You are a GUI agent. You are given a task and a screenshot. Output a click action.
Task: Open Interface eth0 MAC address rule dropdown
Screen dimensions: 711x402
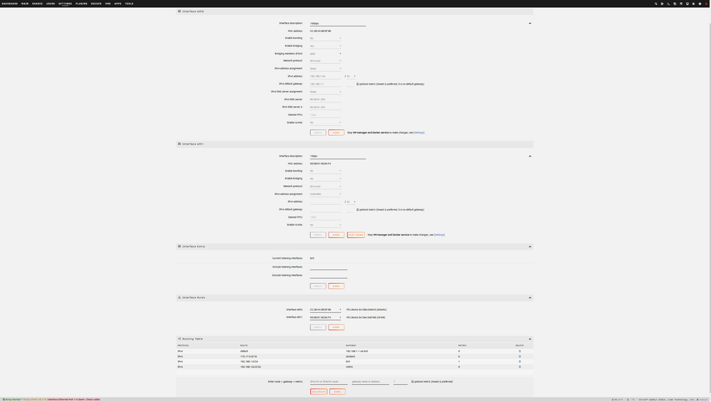pyautogui.click(x=325, y=310)
